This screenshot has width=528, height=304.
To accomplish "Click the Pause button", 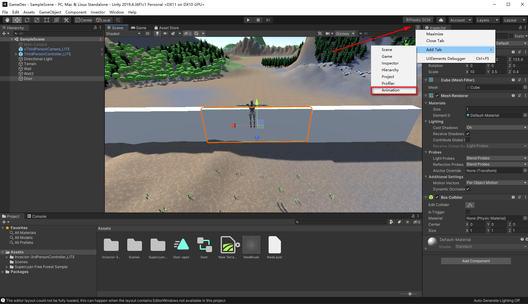I will tap(258, 20).
